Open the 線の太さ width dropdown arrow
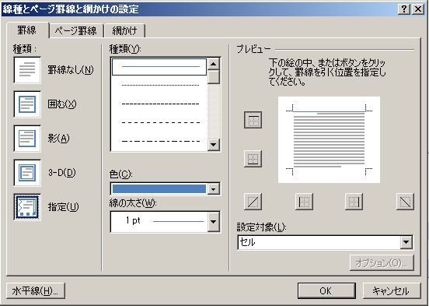 coord(214,222)
